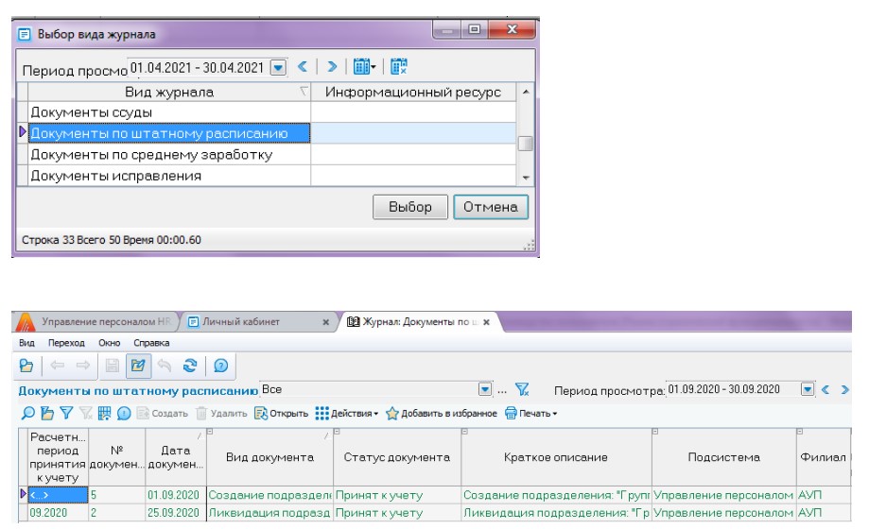This screenshot has height=529, width=869.
Task: Click Информационный ресурс column header
Action: coord(413,92)
